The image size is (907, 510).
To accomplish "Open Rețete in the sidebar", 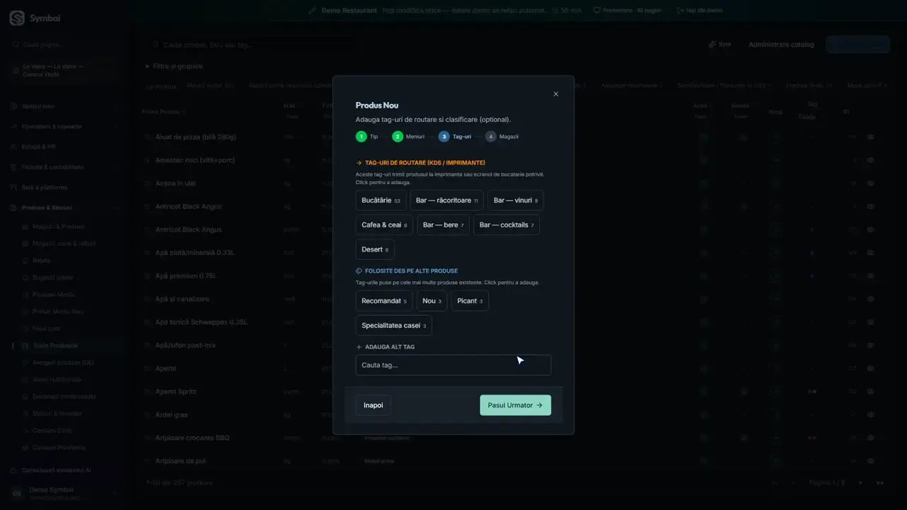I will 42,261.
